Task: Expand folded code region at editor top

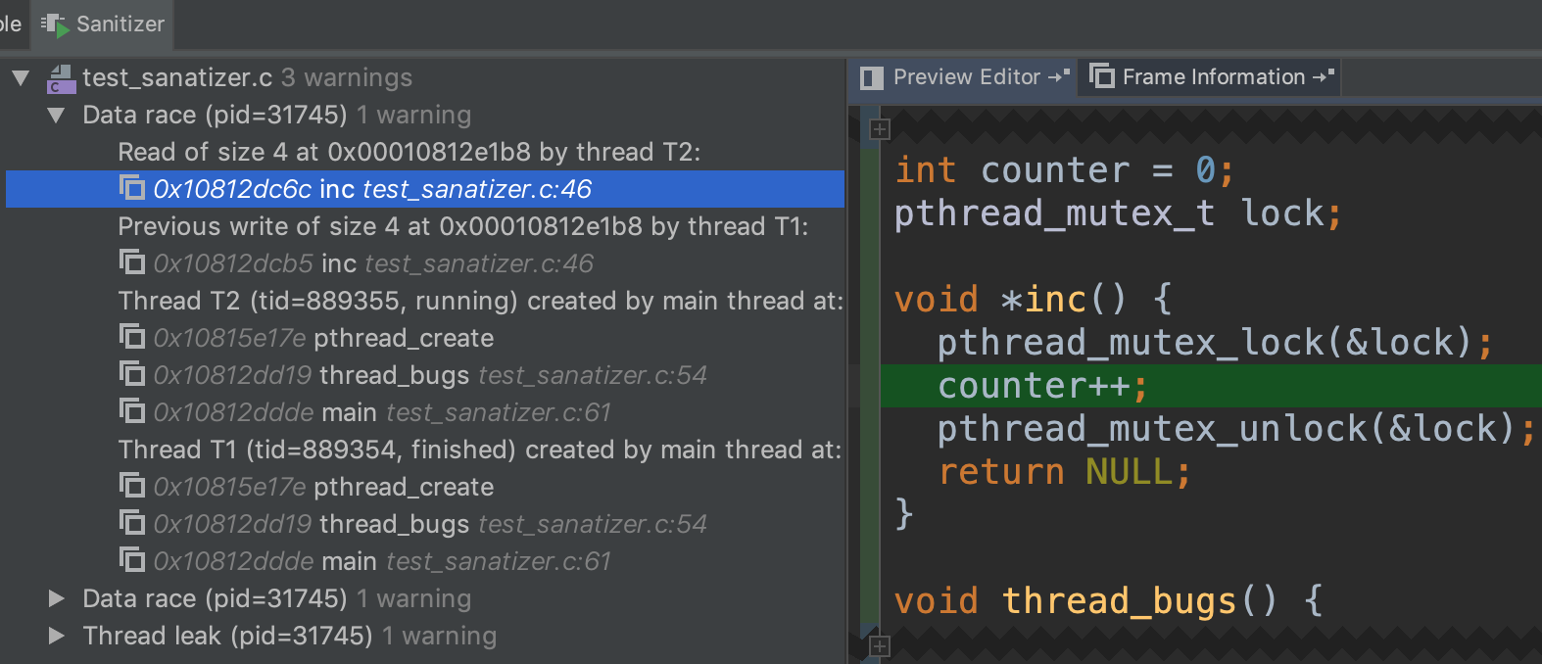Action: click(x=879, y=129)
